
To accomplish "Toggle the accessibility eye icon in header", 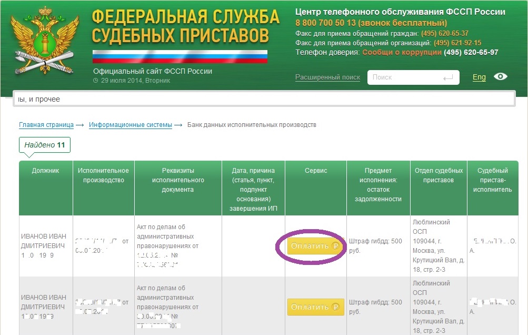I will click(501, 76).
